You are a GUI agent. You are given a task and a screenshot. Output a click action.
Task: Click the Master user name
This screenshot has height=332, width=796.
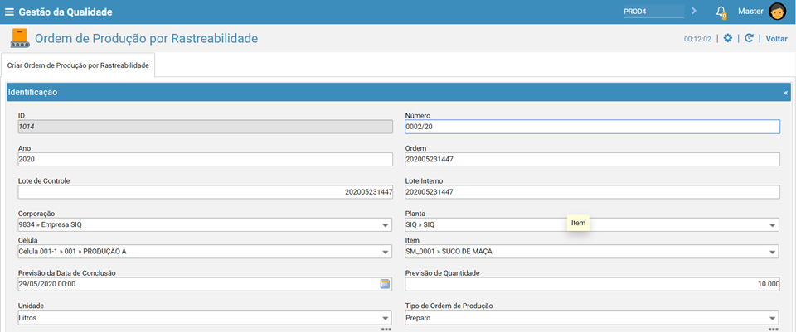750,11
